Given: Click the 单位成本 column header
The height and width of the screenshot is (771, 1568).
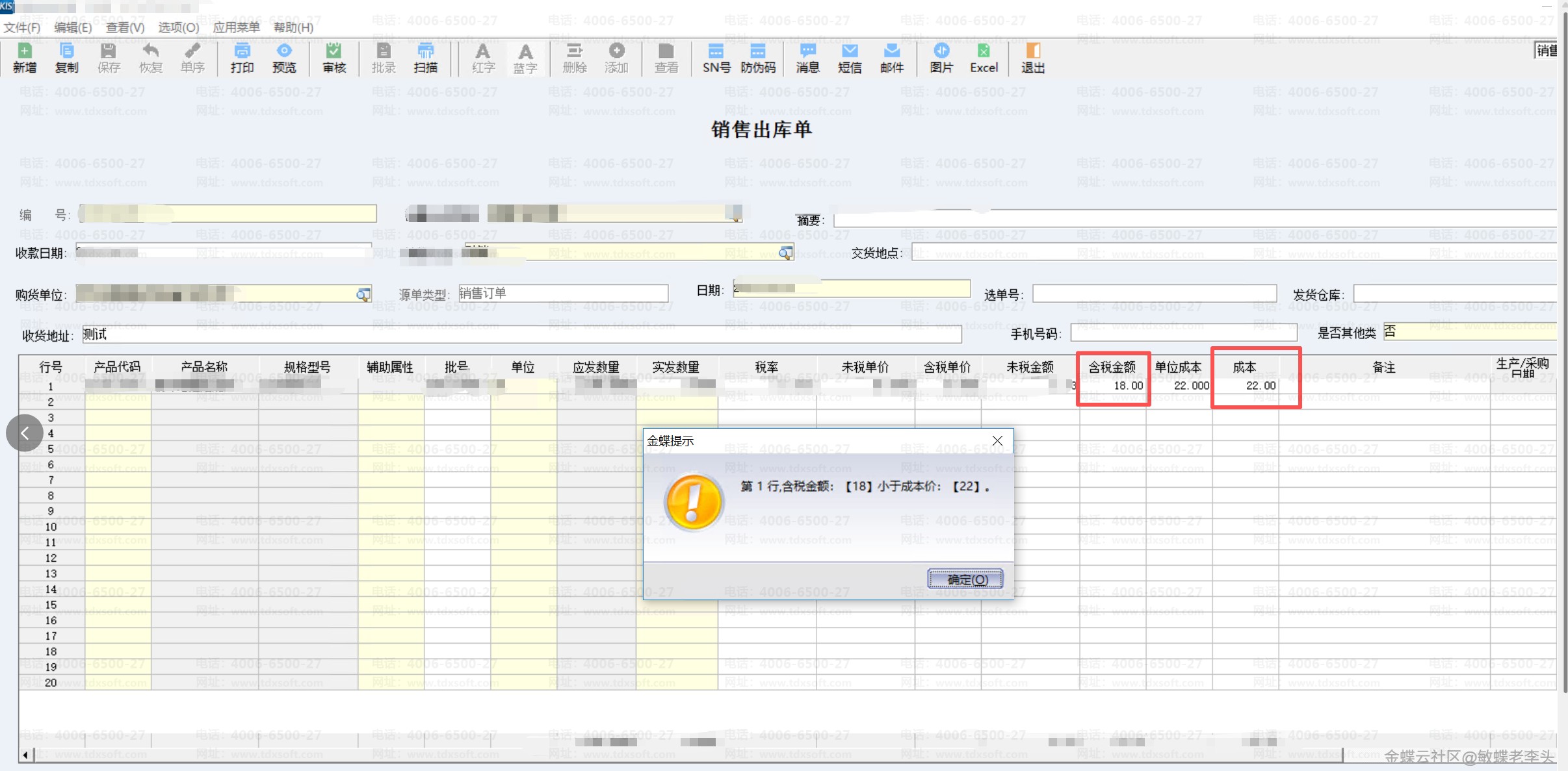Looking at the screenshot, I should point(1178,368).
